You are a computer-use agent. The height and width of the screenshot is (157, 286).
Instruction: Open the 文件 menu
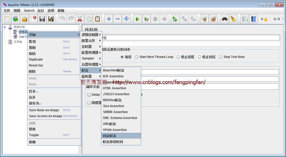[x=7, y=11]
